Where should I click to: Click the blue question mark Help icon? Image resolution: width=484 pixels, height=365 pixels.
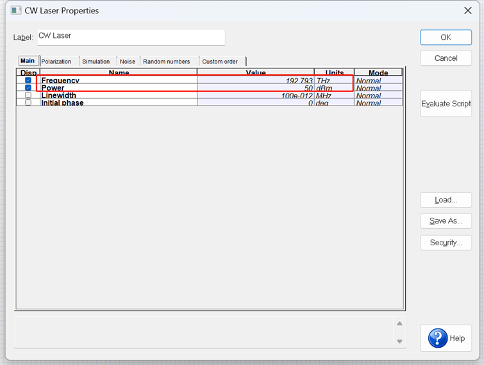438,337
